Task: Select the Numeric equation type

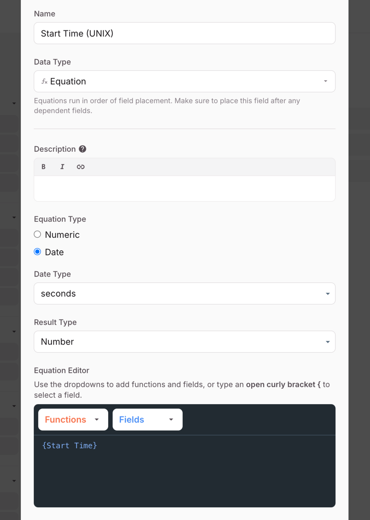Action: tap(37, 234)
